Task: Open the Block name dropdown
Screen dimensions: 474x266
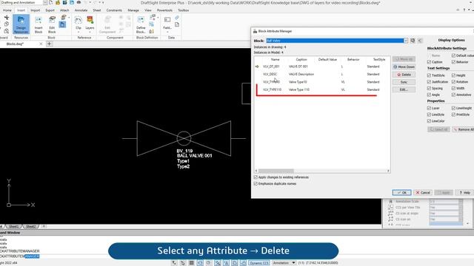Action: 406,41
